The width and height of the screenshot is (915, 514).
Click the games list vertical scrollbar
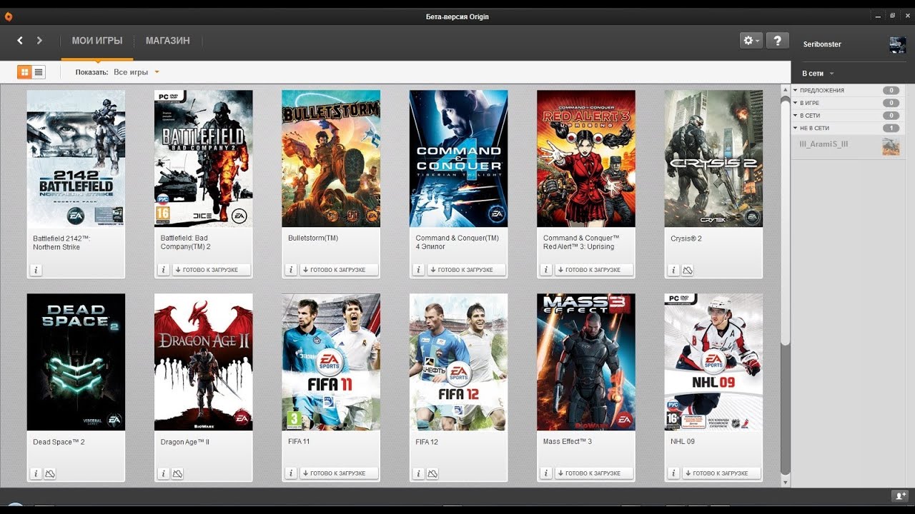point(786,286)
